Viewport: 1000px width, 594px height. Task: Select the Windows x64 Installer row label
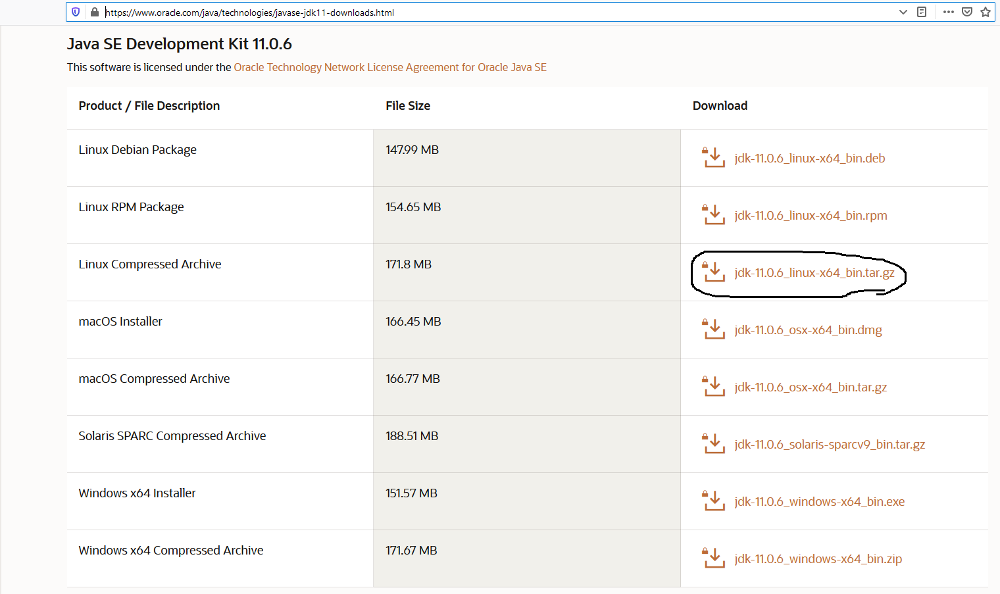(x=137, y=493)
